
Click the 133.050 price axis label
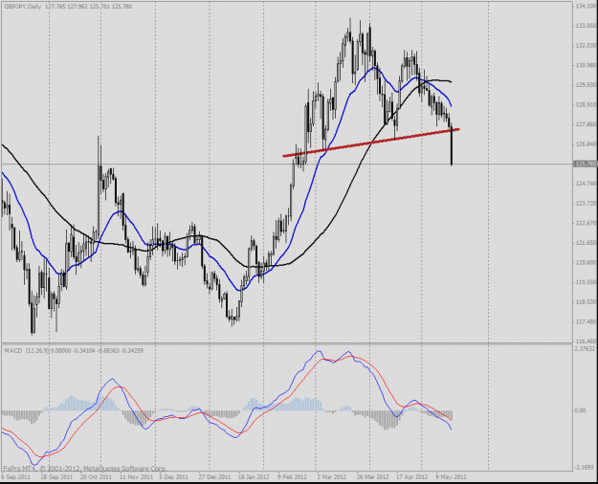click(586, 26)
